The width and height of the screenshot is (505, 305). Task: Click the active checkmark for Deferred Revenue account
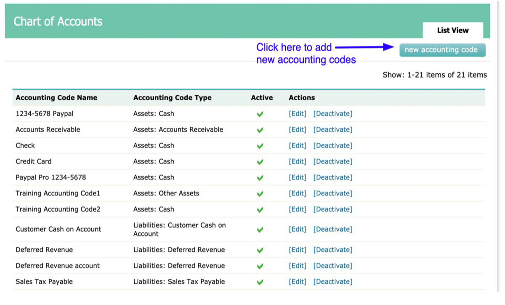click(x=260, y=266)
